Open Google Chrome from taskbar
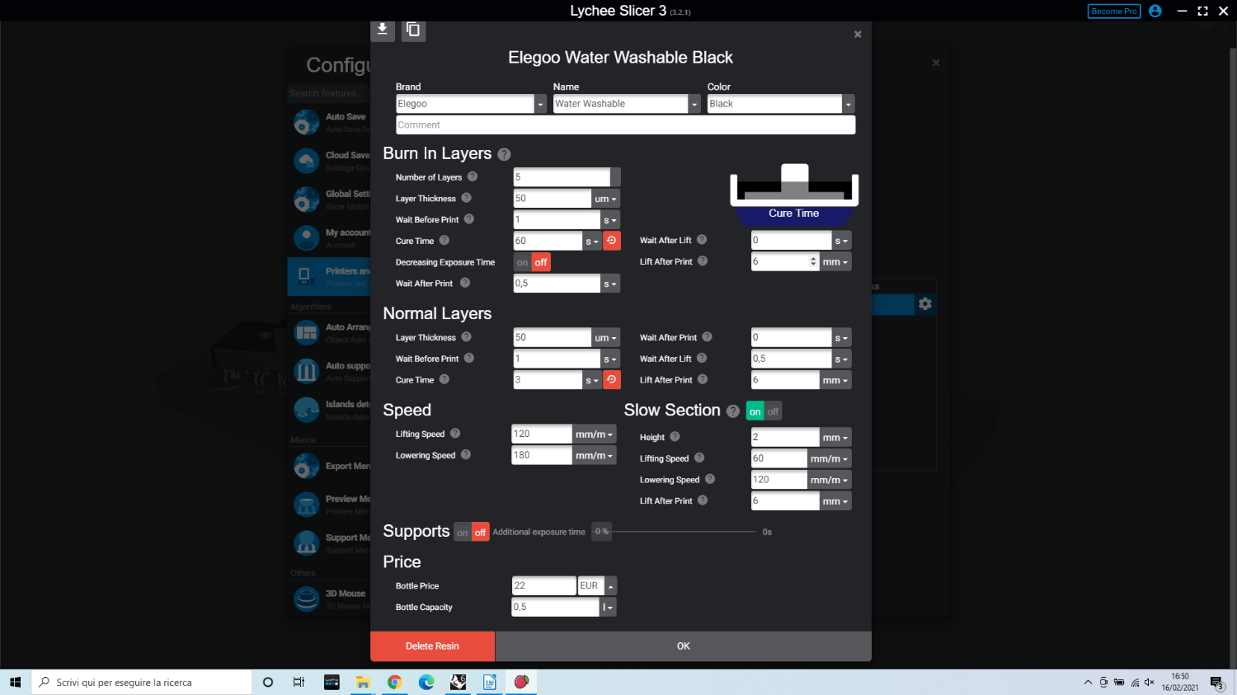 394,682
